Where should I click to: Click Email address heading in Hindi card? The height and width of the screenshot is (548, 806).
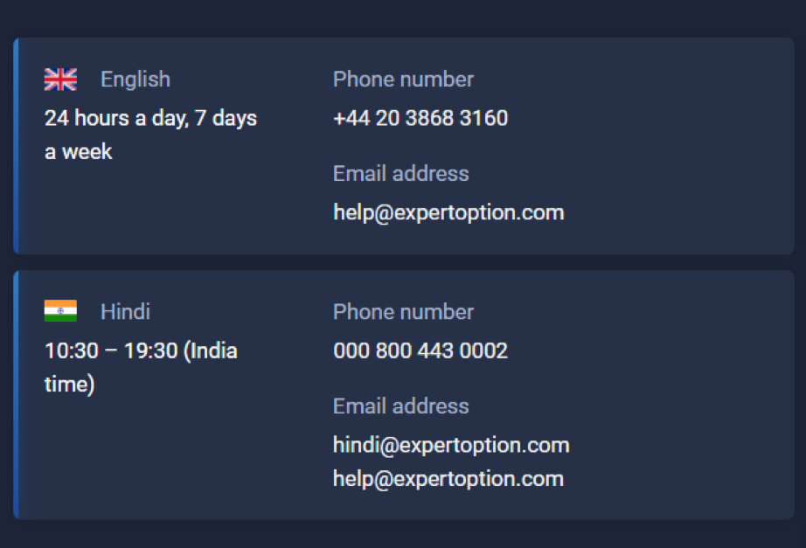(x=401, y=406)
